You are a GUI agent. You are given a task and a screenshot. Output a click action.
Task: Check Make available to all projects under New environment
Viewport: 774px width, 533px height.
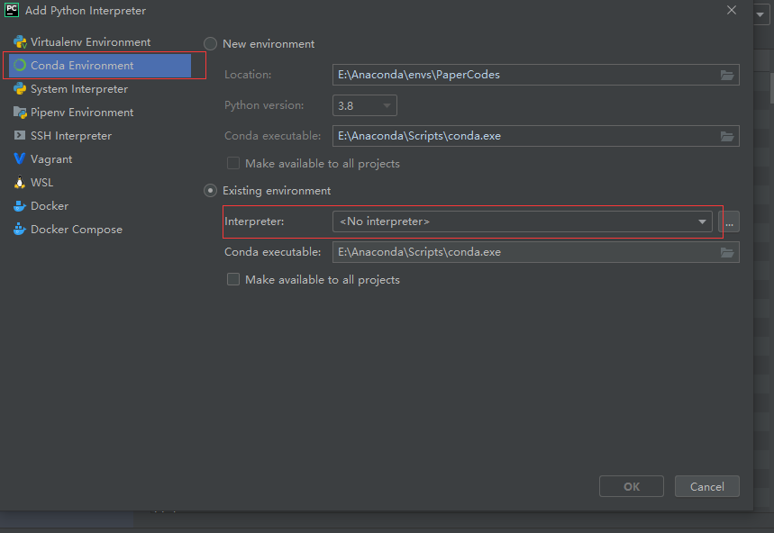pyautogui.click(x=233, y=164)
